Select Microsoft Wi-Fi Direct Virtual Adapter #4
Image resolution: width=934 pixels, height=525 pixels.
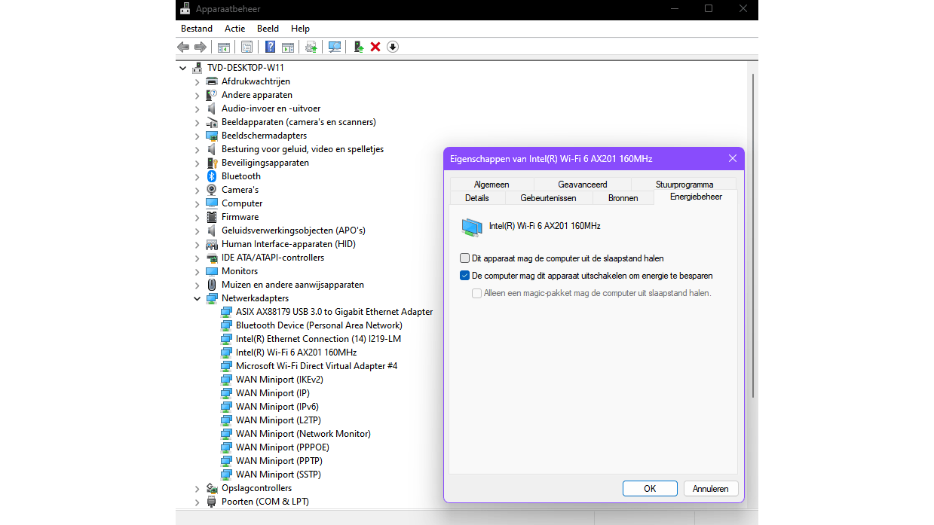tap(317, 366)
